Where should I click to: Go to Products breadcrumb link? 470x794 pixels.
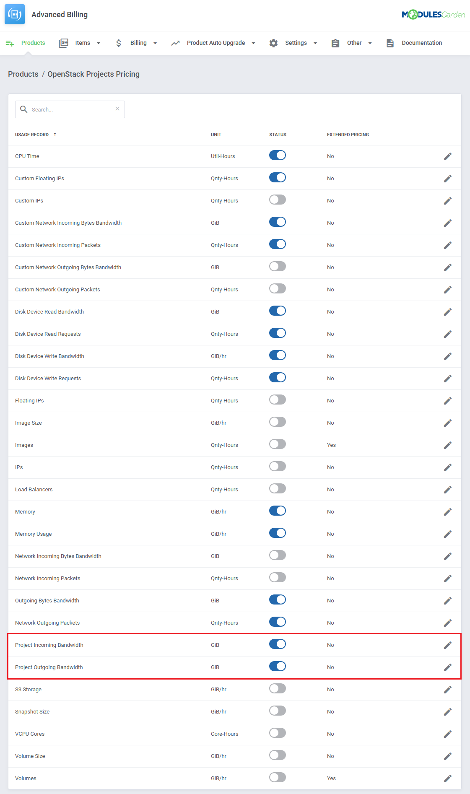(x=23, y=74)
